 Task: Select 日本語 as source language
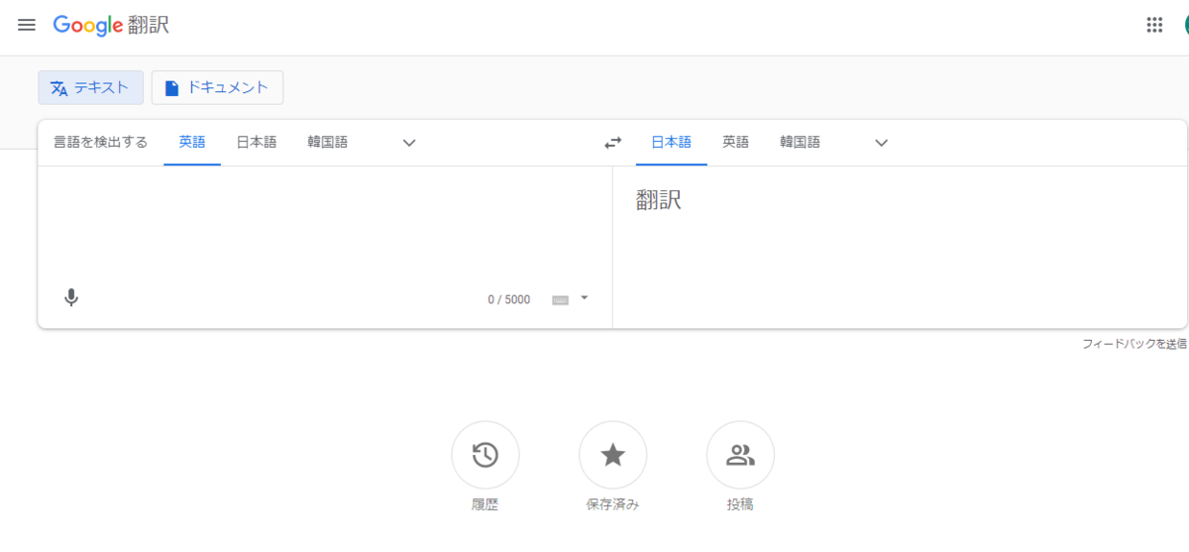click(x=256, y=142)
